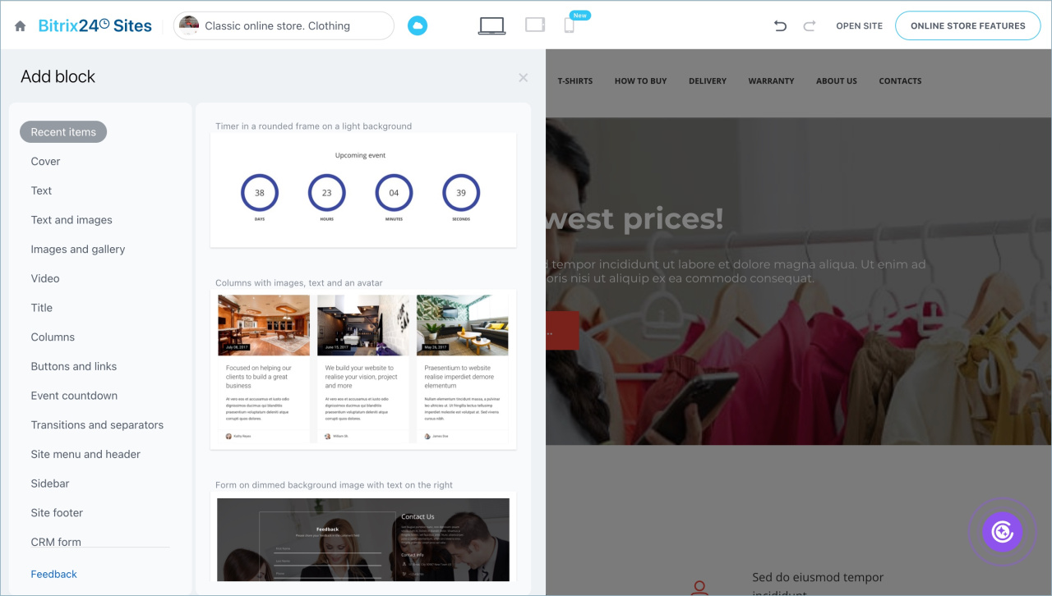Click the undo arrow icon
The width and height of the screenshot is (1052, 596).
[780, 26]
